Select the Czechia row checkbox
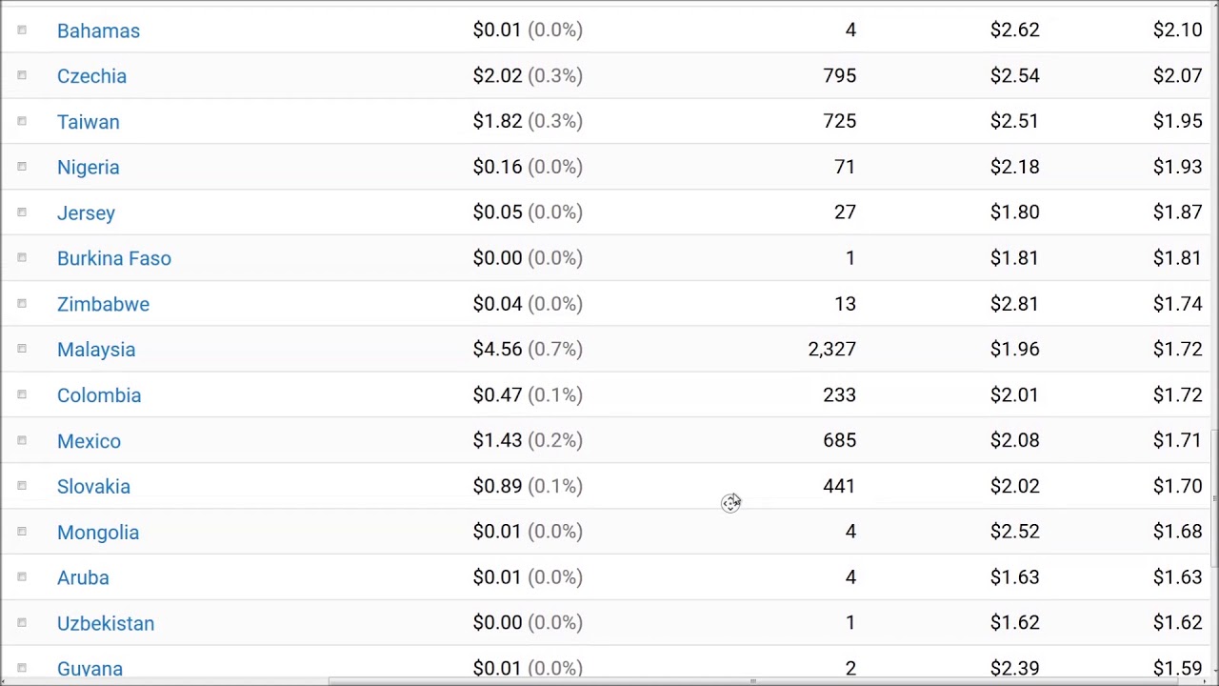 tap(22, 76)
